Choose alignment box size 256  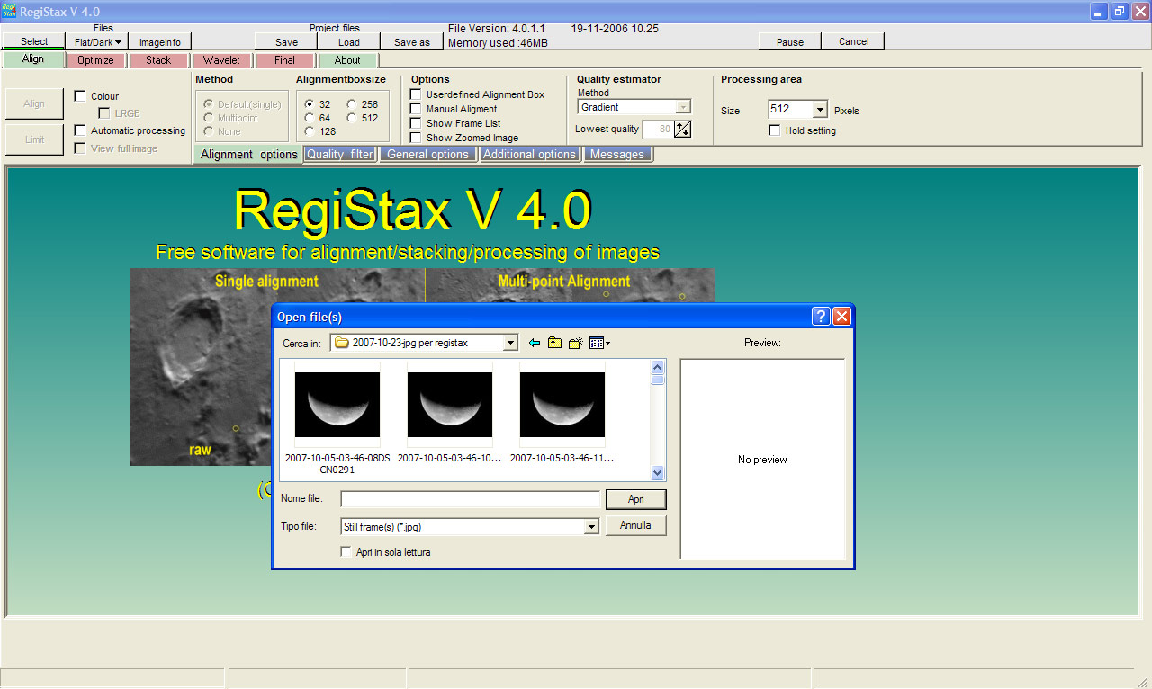tap(352, 104)
